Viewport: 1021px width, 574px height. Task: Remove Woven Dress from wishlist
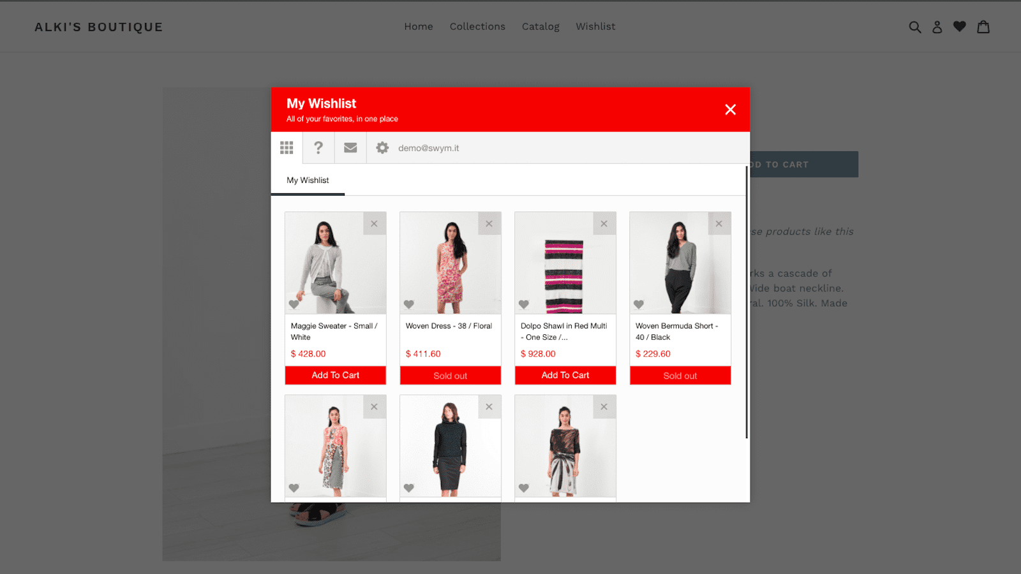[x=489, y=224]
